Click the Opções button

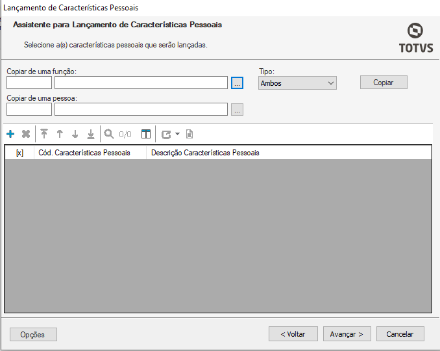[33, 334]
